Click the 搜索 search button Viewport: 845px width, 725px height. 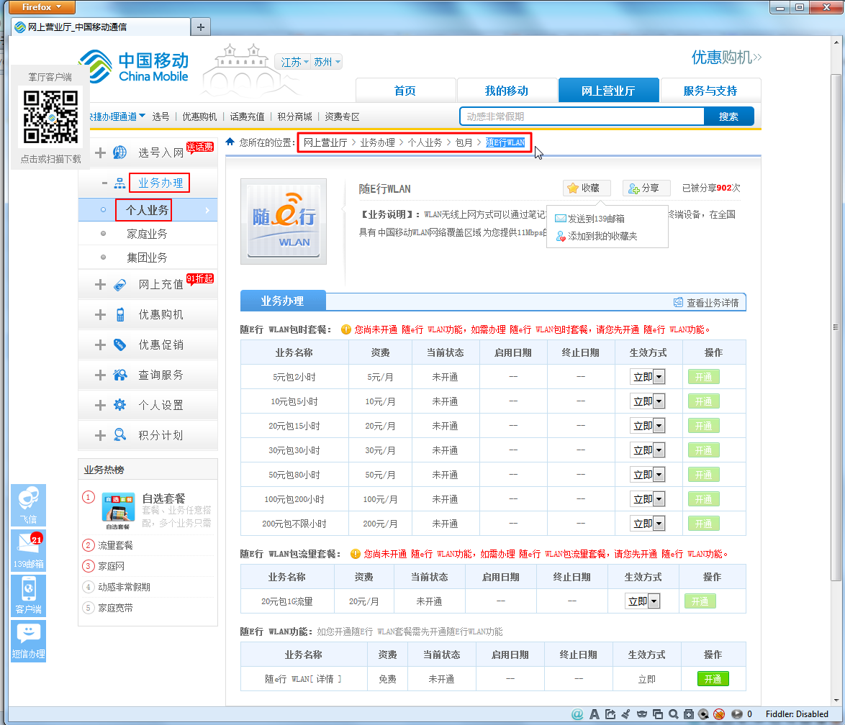point(728,117)
